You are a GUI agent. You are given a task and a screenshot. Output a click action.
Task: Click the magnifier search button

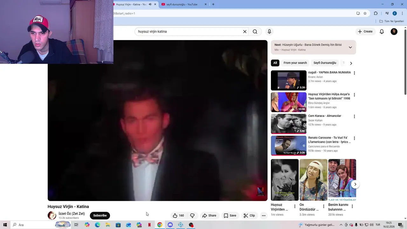coord(255,31)
